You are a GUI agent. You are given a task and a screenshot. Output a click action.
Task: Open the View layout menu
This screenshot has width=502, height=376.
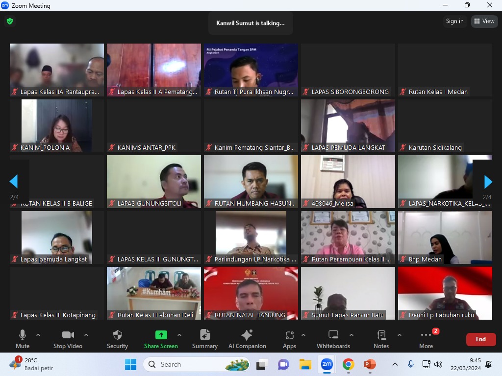tap(484, 21)
